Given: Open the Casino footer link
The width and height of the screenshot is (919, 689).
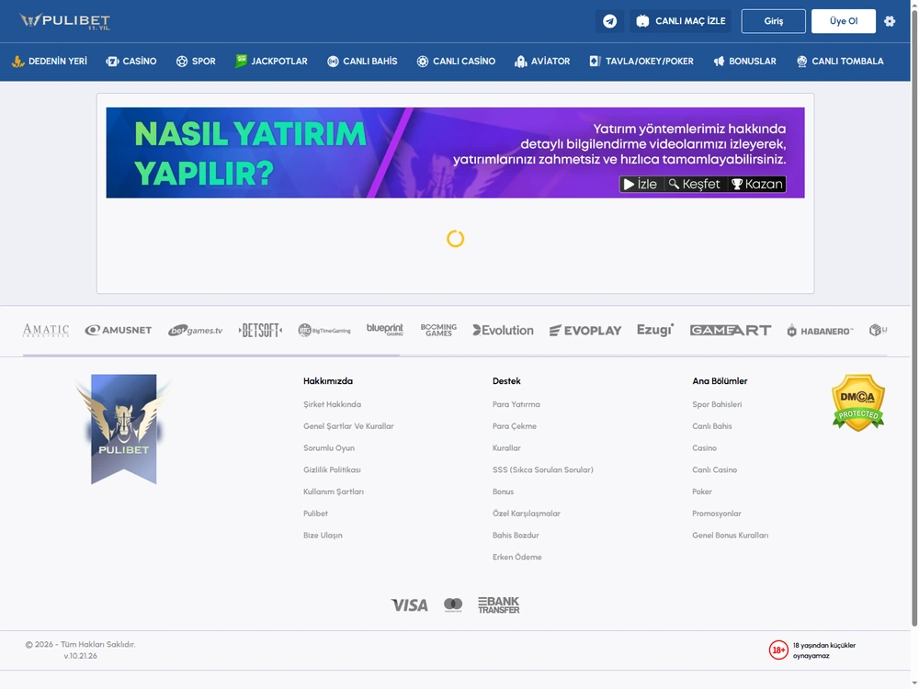Looking at the screenshot, I should pos(704,447).
